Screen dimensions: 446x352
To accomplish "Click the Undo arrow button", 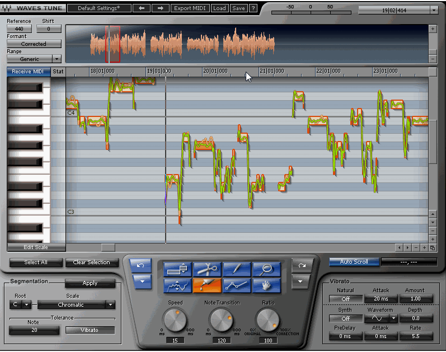I will coord(140,266).
